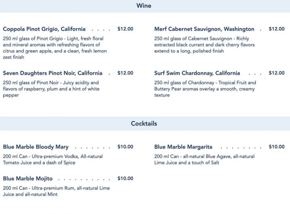Viewport: 290px width, 214px height.
Task: Open Merf Cabernet Sauvignon, Washington item
Action: click(x=204, y=29)
